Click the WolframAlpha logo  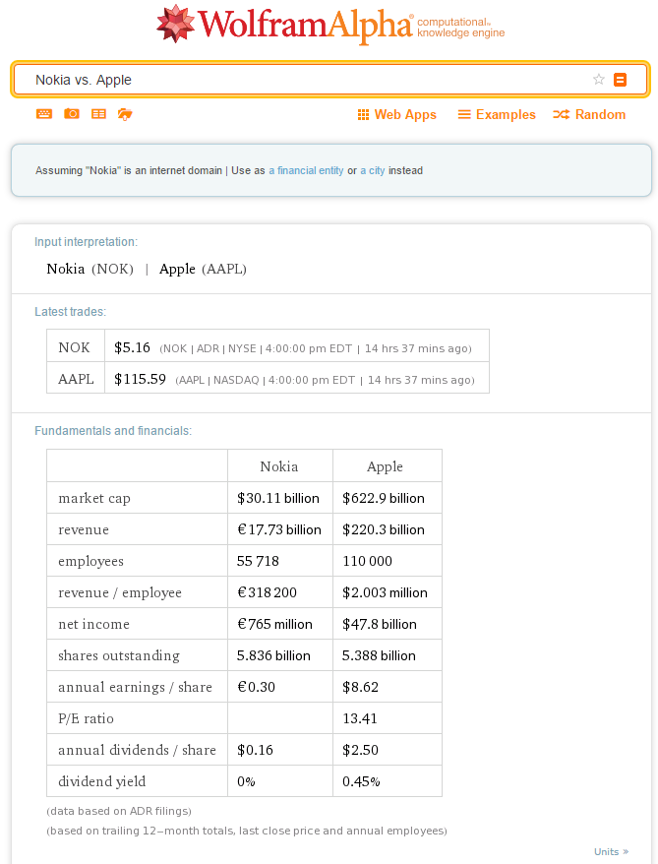[x=330, y=25]
